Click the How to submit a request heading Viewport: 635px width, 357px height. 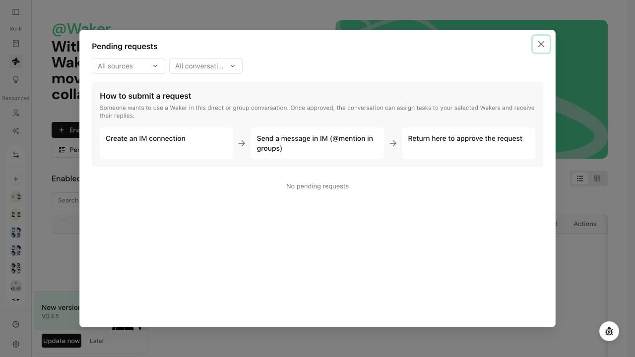click(145, 96)
